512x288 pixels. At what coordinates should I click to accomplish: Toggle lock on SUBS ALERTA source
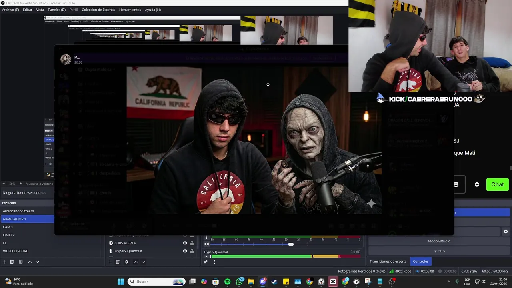pos(192,243)
